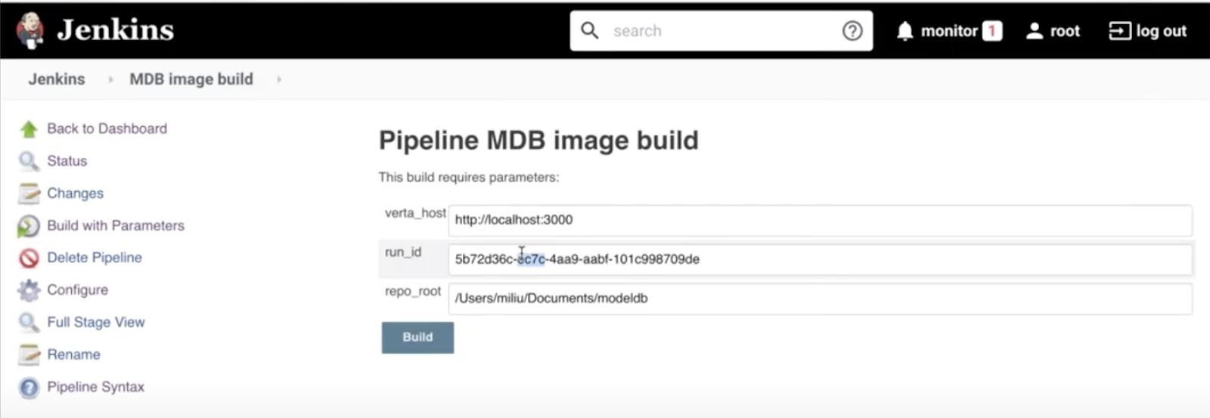Expand the arrow after MDB image build breadcrumb
Image resolution: width=1210 pixels, height=418 pixels.
(x=279, y=79)
